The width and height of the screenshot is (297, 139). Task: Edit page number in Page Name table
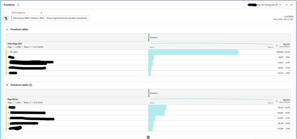(14, 103)
